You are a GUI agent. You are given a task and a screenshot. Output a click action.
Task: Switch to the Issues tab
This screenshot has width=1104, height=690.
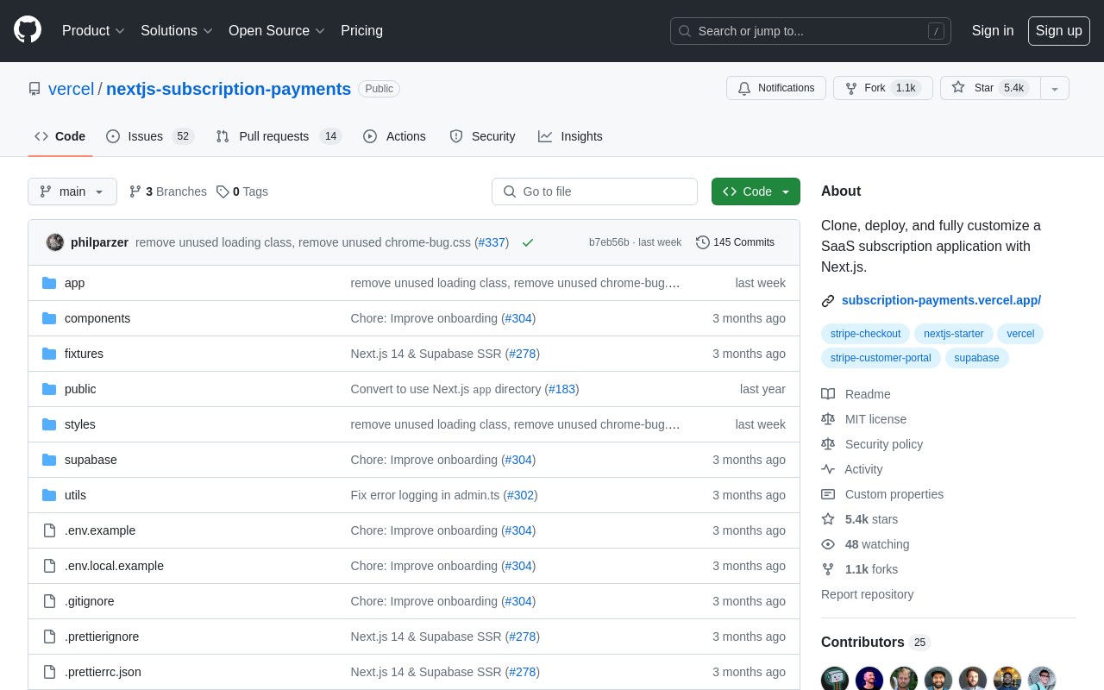pyautogui.click(x=143, y=136)
